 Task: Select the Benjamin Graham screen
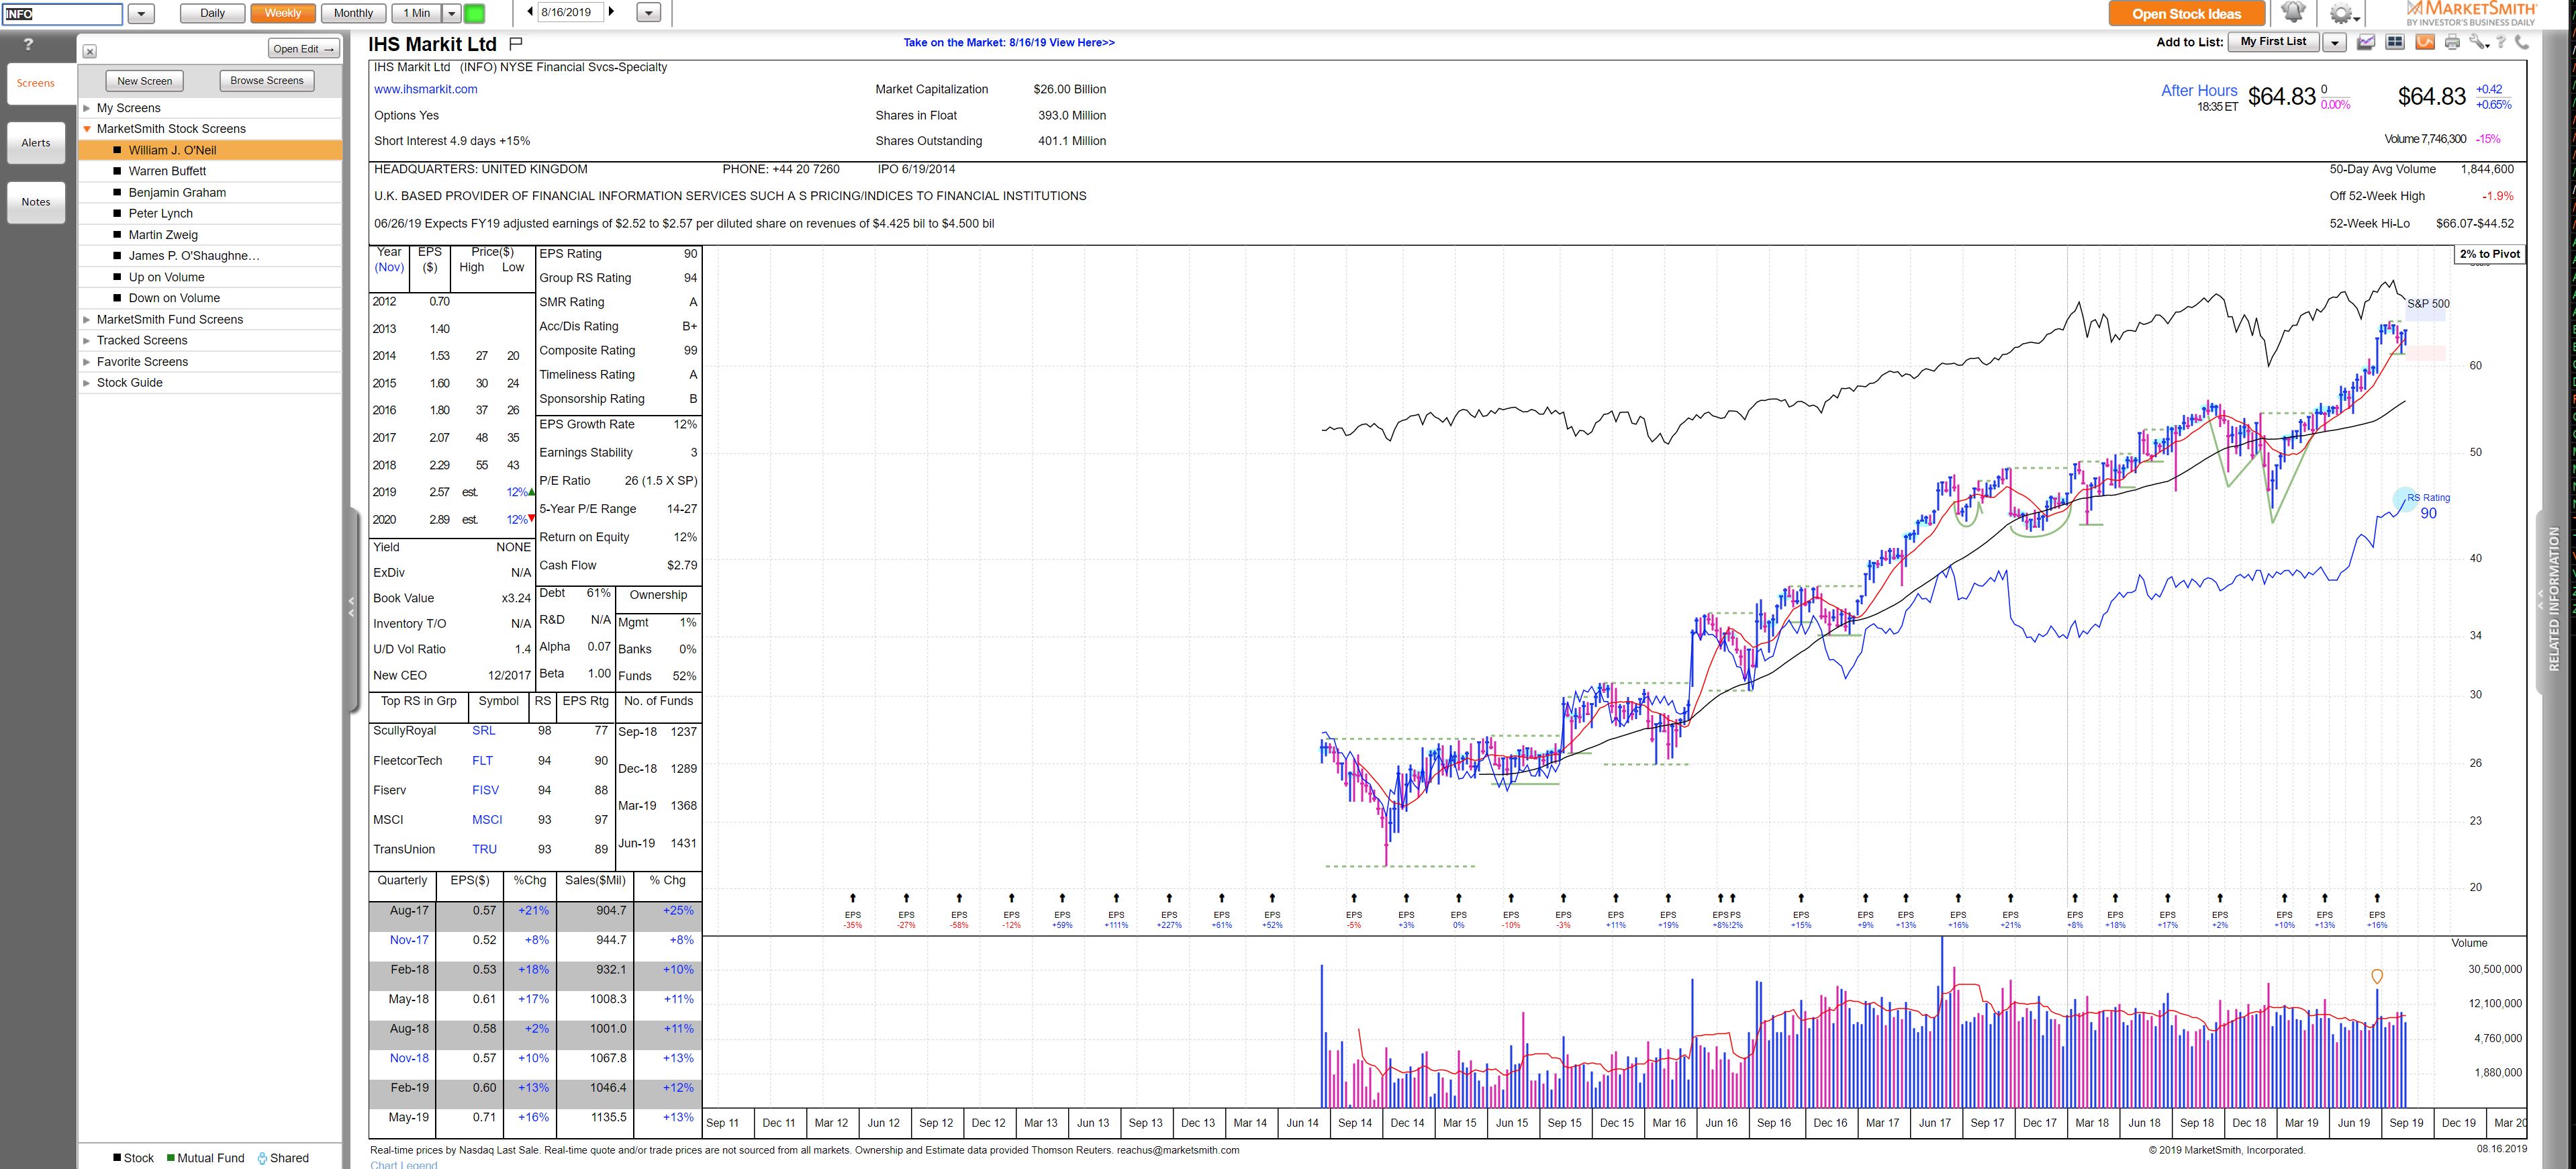211,192
